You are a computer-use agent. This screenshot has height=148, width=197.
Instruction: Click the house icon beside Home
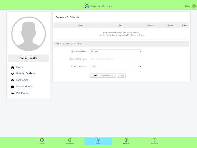(x=12, y=67)
